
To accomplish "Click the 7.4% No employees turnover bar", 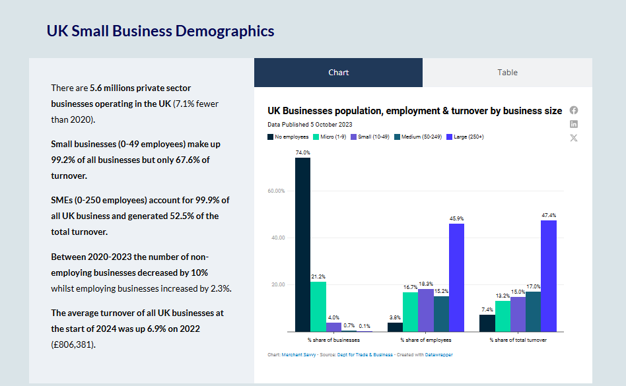I will [487, 323].
